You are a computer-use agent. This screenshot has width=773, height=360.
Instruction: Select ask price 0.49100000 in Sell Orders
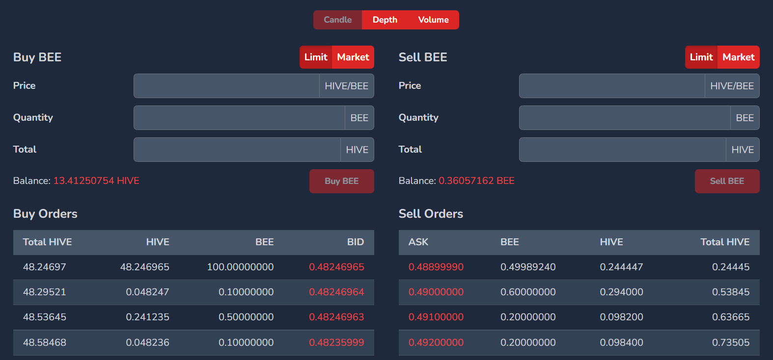[436, 317]
